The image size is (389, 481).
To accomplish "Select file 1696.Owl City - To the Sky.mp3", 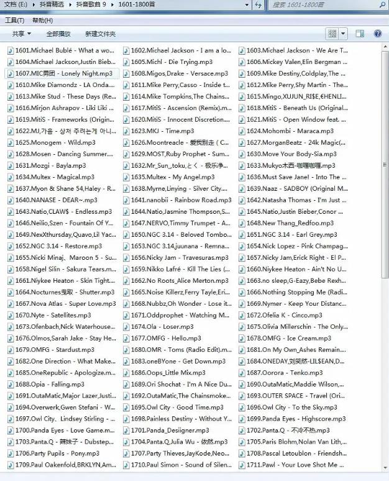I will click(x=288, y=408).
